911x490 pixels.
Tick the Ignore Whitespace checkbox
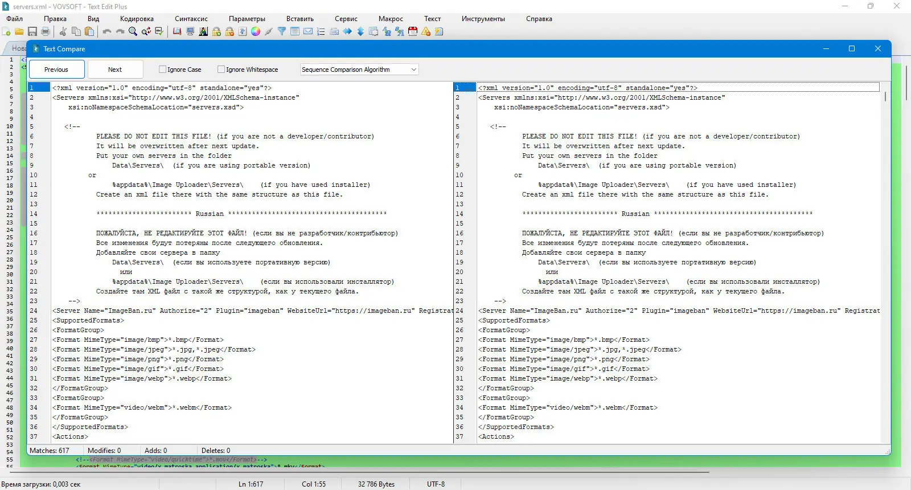tap(221, 70)
